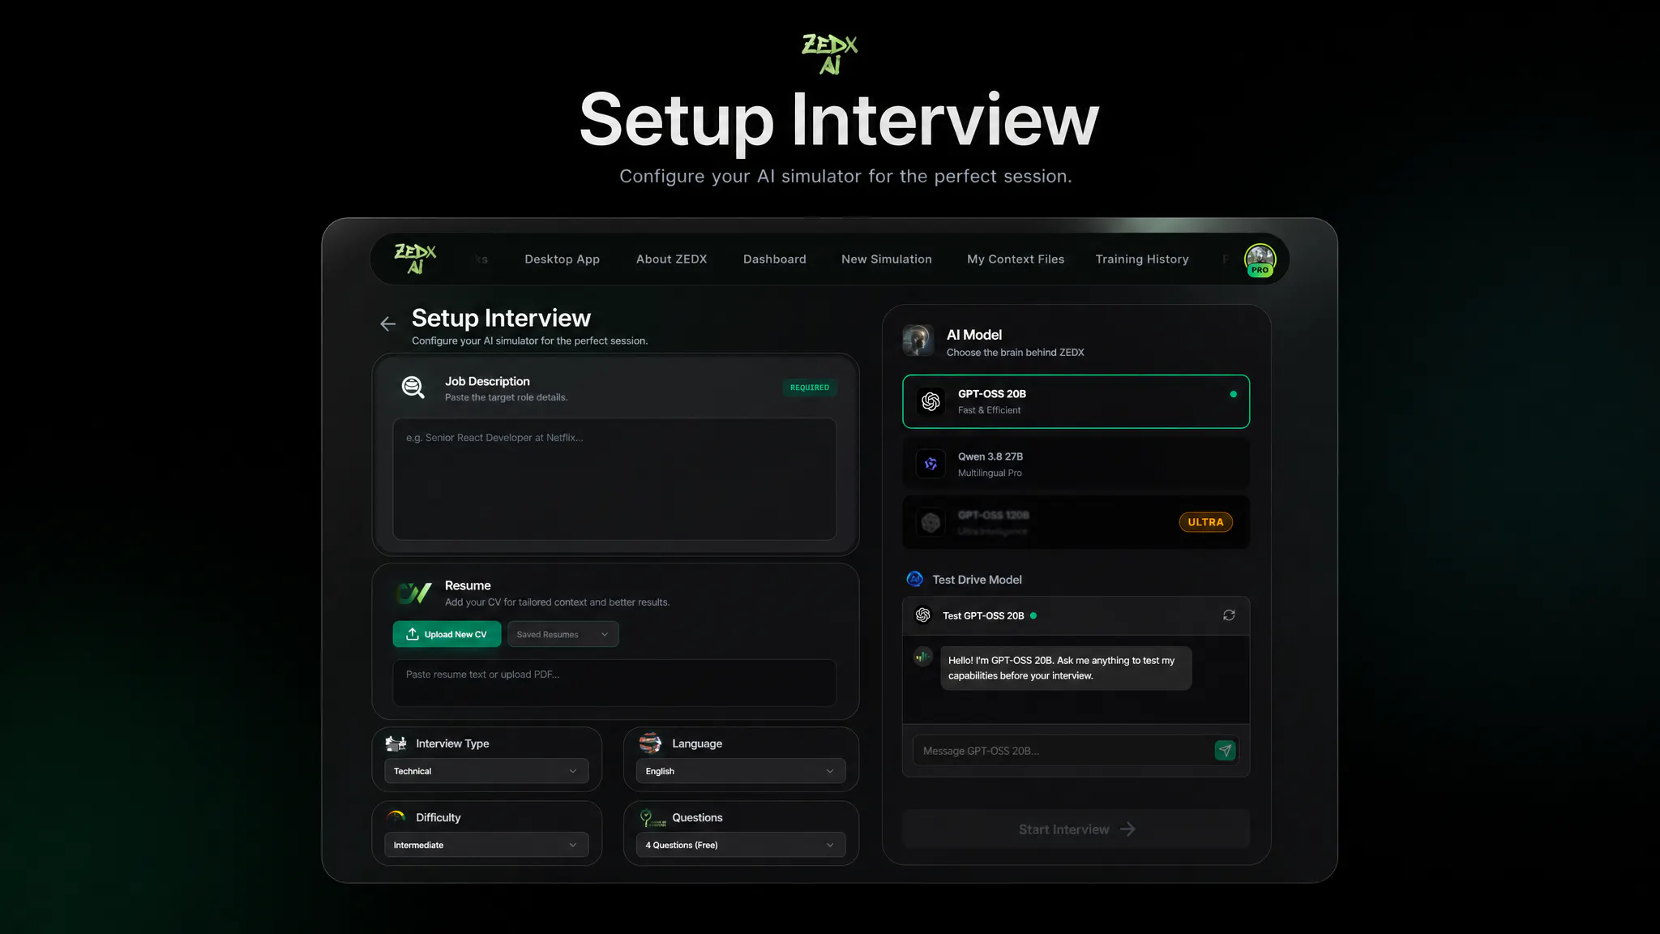Click the 'Multilingual Pro' subtitle
1660x934 pixels.
tap(990, 473)
